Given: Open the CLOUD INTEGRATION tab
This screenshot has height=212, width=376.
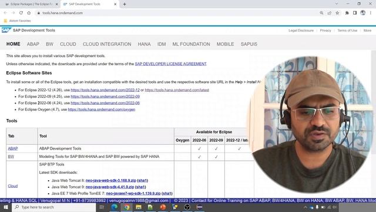Looking at the screenshot, I should point(107,44).
